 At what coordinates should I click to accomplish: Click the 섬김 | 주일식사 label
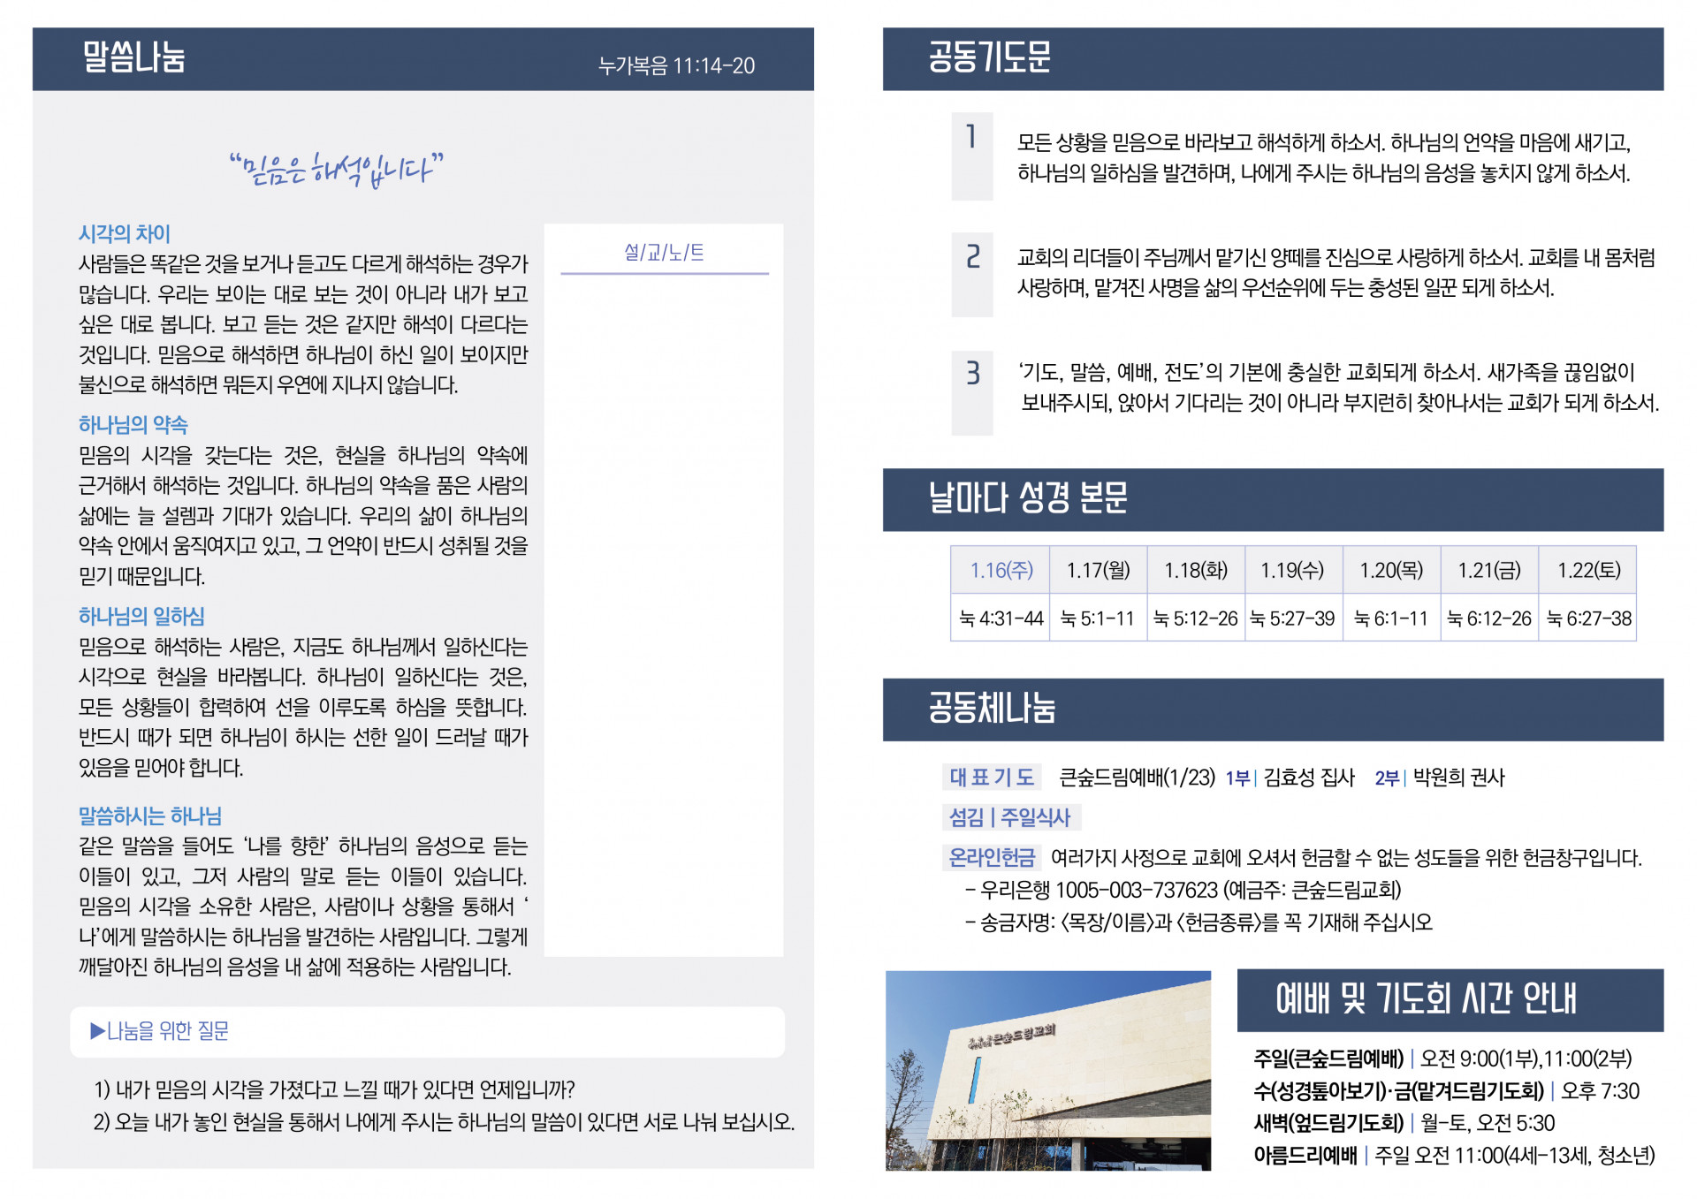1010,817
